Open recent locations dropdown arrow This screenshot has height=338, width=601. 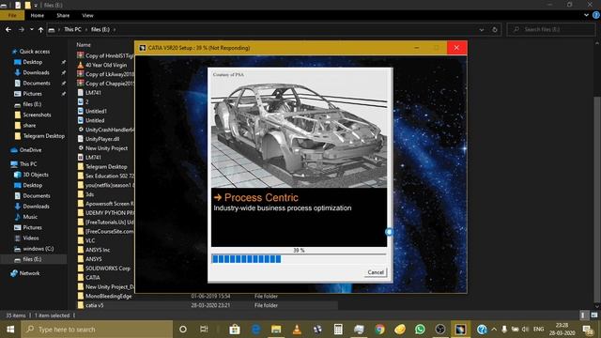[31, 29]
